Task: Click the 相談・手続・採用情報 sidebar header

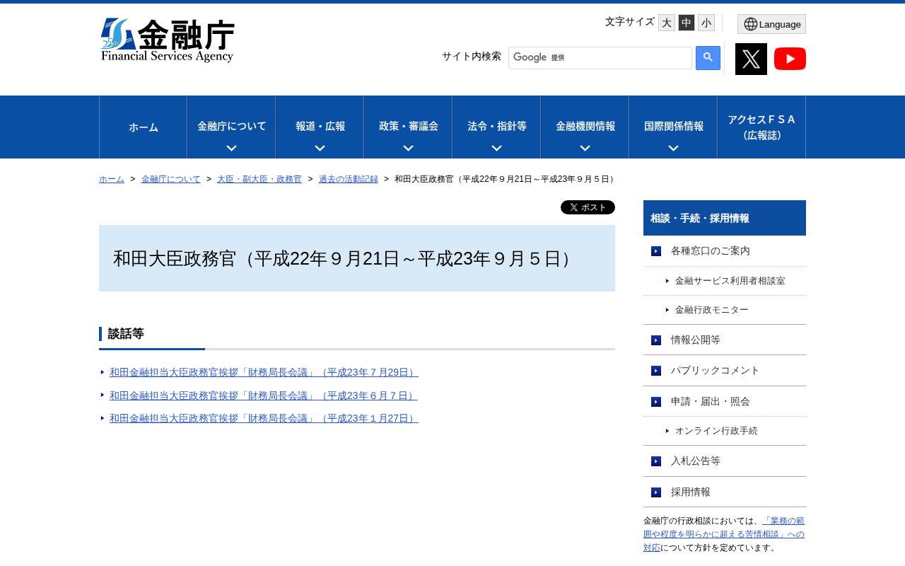Action: (x=725, y=218)
